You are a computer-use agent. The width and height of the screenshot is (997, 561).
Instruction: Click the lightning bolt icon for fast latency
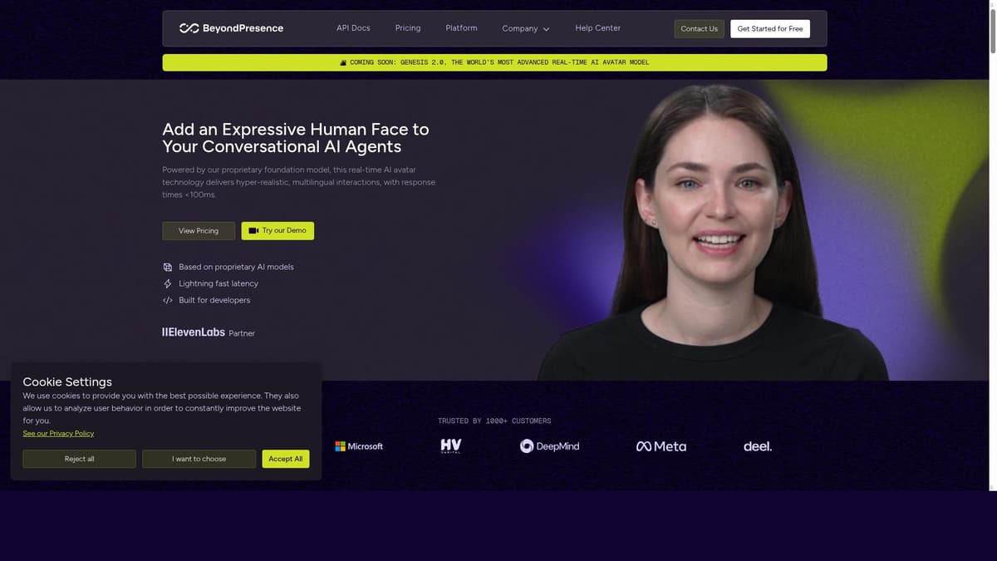168,283
